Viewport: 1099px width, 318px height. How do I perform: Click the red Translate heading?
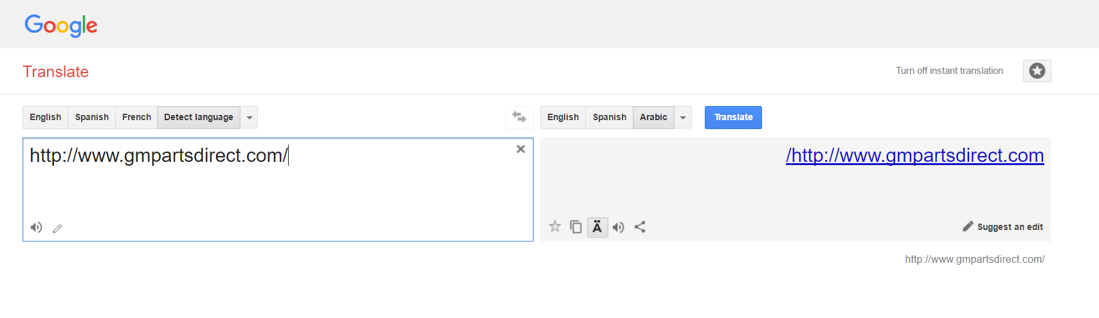[56, 71]
